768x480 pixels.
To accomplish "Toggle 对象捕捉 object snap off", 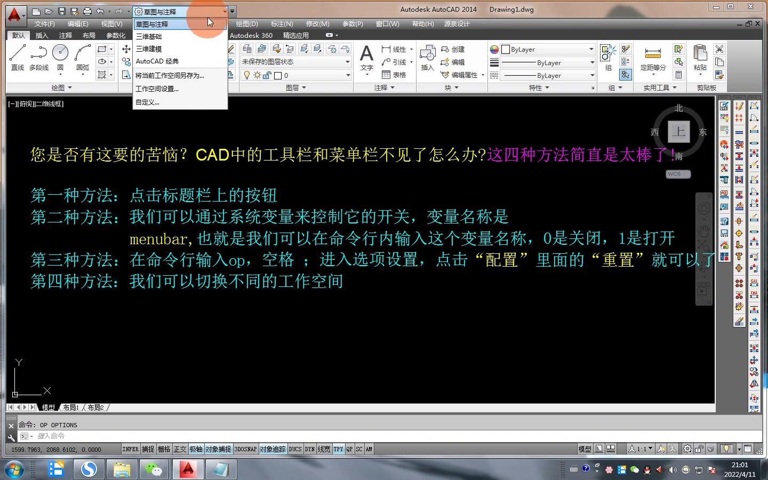I will click(x=219, y=449).
